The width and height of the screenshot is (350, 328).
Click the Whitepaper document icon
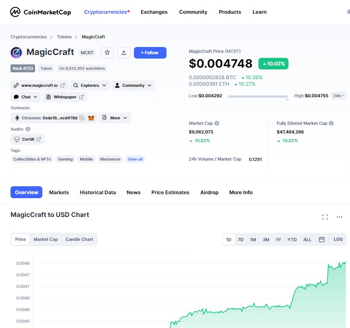tap(49, 97)
